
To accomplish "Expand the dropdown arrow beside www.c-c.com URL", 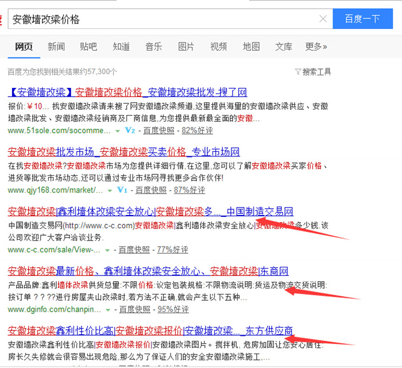I will tap(107, 250).
